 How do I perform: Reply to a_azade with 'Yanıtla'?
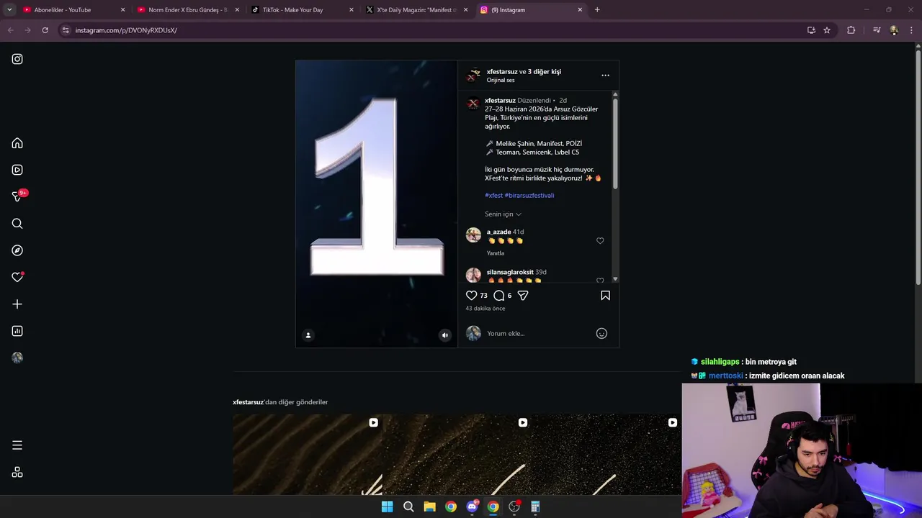pos(496,253)
